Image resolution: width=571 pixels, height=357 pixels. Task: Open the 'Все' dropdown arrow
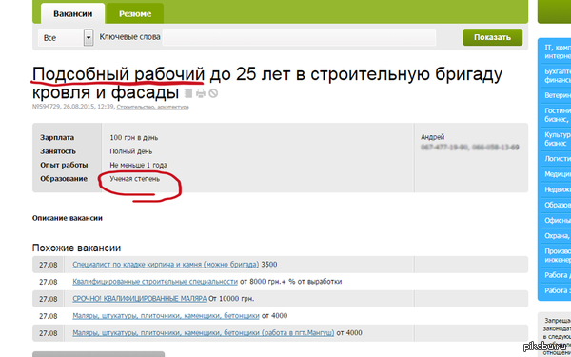(x=89, y=37)
